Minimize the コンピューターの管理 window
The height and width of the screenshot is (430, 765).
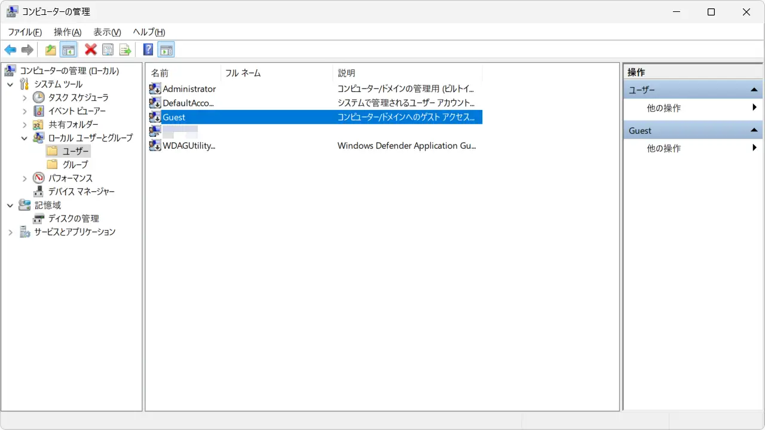(677, 11)
